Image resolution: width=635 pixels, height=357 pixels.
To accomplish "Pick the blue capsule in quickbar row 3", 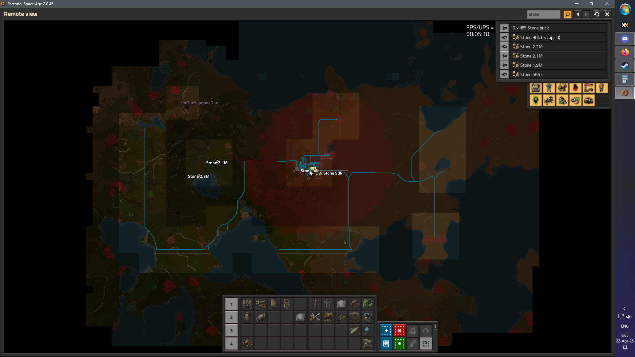I will click(368, 330).
